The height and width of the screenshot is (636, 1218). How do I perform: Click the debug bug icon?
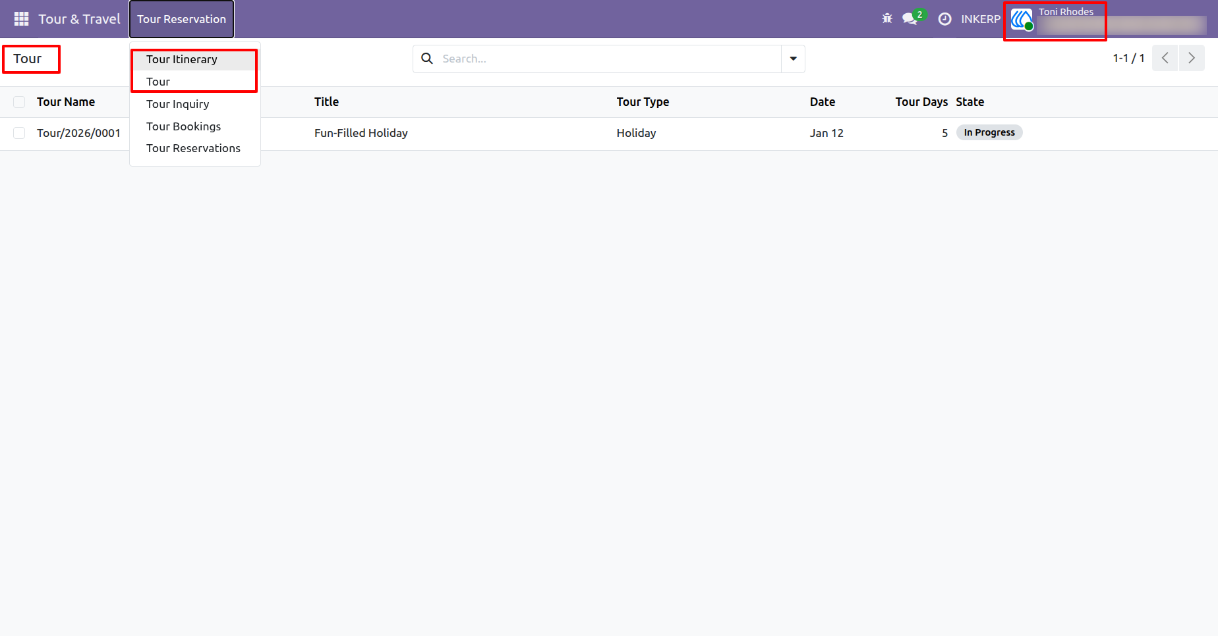(887, 18)
